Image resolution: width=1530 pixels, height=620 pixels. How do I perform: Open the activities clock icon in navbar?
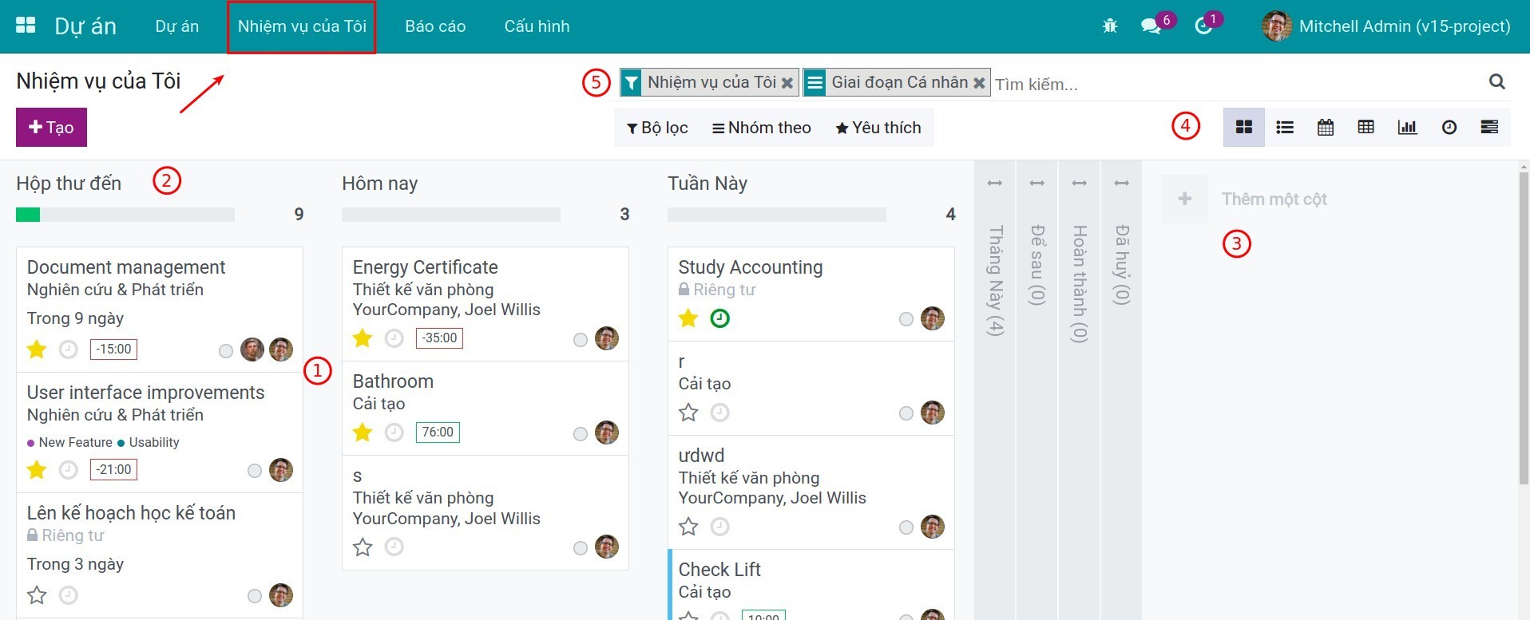tap(1203, 26)
